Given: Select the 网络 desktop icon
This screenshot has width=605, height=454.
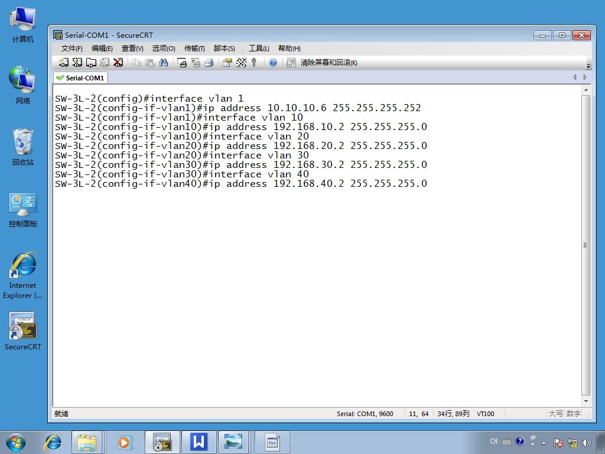Looking at the screenshot, I should [x=23, y=85].
